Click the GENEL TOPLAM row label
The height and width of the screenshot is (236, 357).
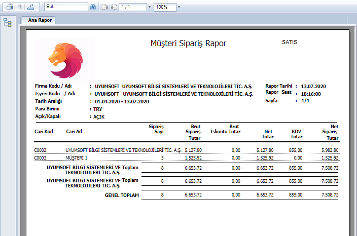tap(121, 194)
